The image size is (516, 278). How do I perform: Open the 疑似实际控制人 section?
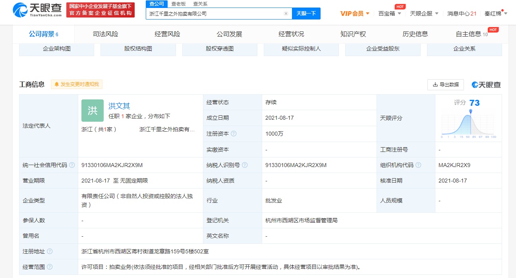point(301,49)
